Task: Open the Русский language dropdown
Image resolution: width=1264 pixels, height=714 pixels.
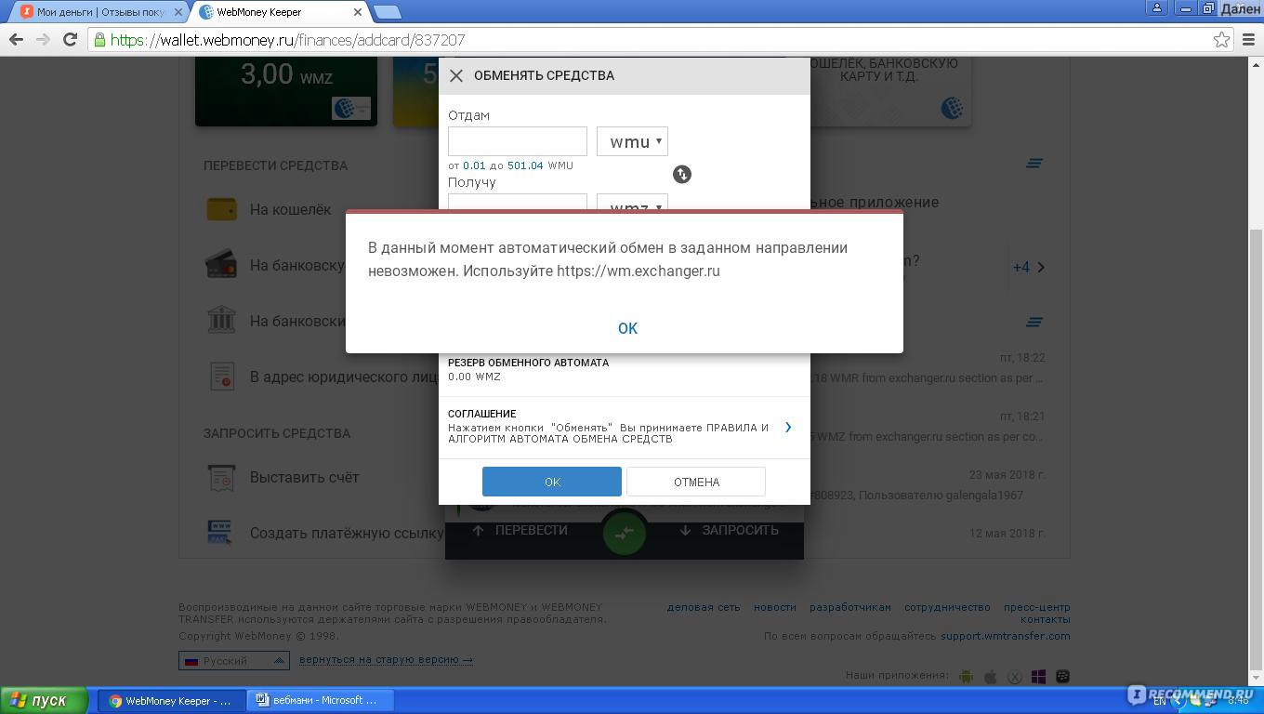Action: pos(234,660)
